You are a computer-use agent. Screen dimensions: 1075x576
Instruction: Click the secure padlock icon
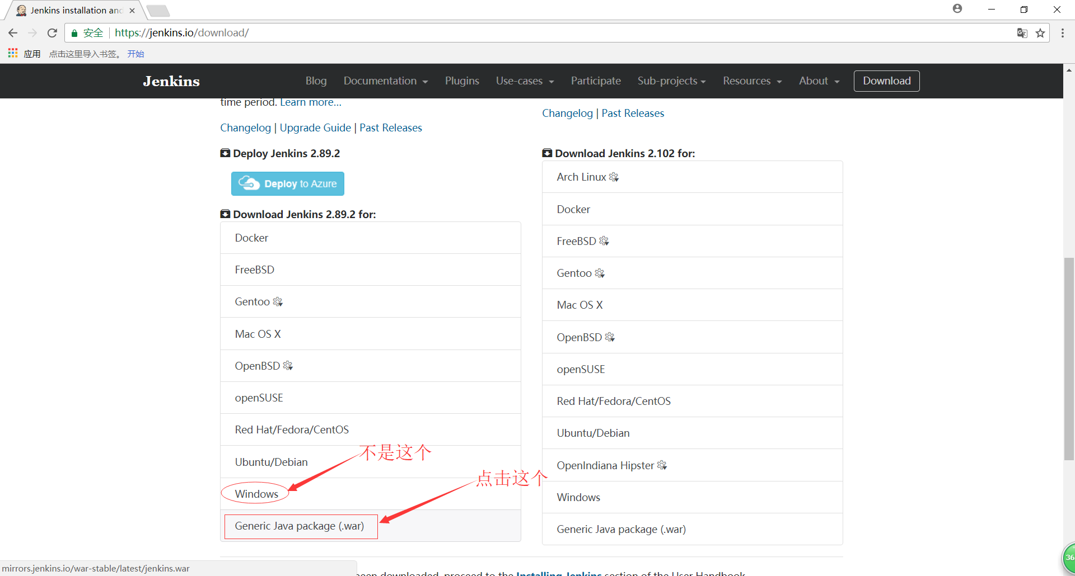coord(74,33)
